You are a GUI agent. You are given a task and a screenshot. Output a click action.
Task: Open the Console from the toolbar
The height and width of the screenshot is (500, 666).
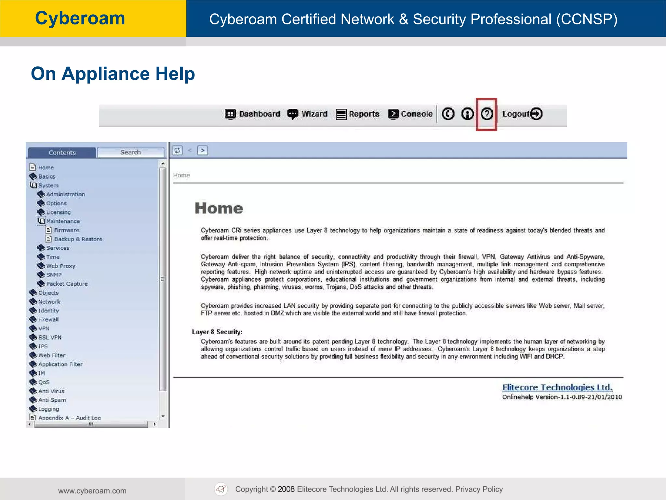[x=410, y=114]
